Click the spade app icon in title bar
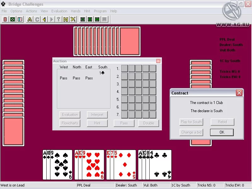The width and height of the screenshot is (252, 189). click(x=3, y=4)
